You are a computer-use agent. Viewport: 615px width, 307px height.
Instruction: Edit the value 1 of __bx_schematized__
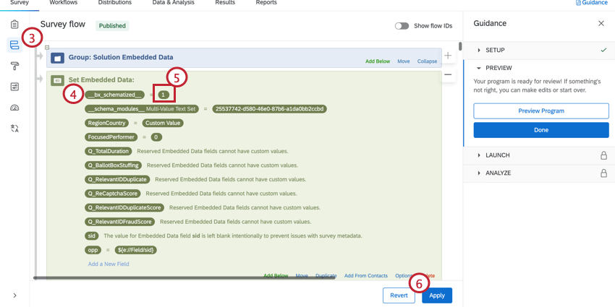164,95
